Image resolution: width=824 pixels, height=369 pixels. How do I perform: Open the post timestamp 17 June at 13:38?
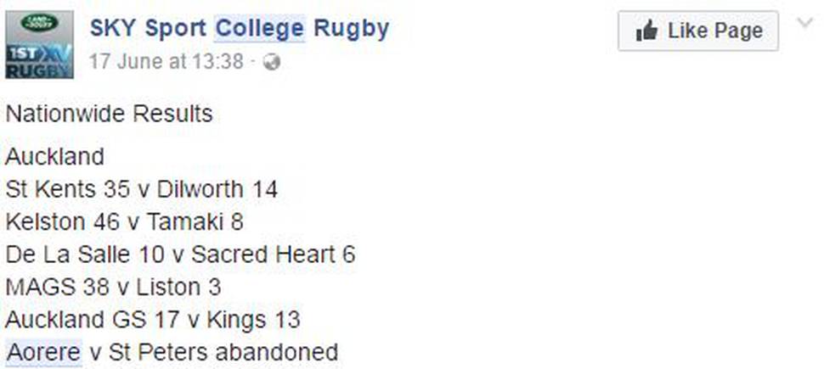[x=166, y=62]
